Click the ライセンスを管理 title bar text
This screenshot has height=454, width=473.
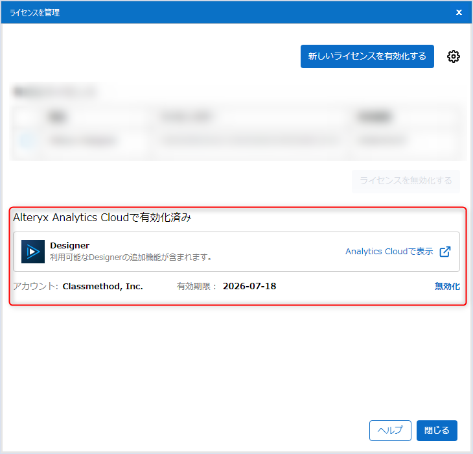coord(35,13)
